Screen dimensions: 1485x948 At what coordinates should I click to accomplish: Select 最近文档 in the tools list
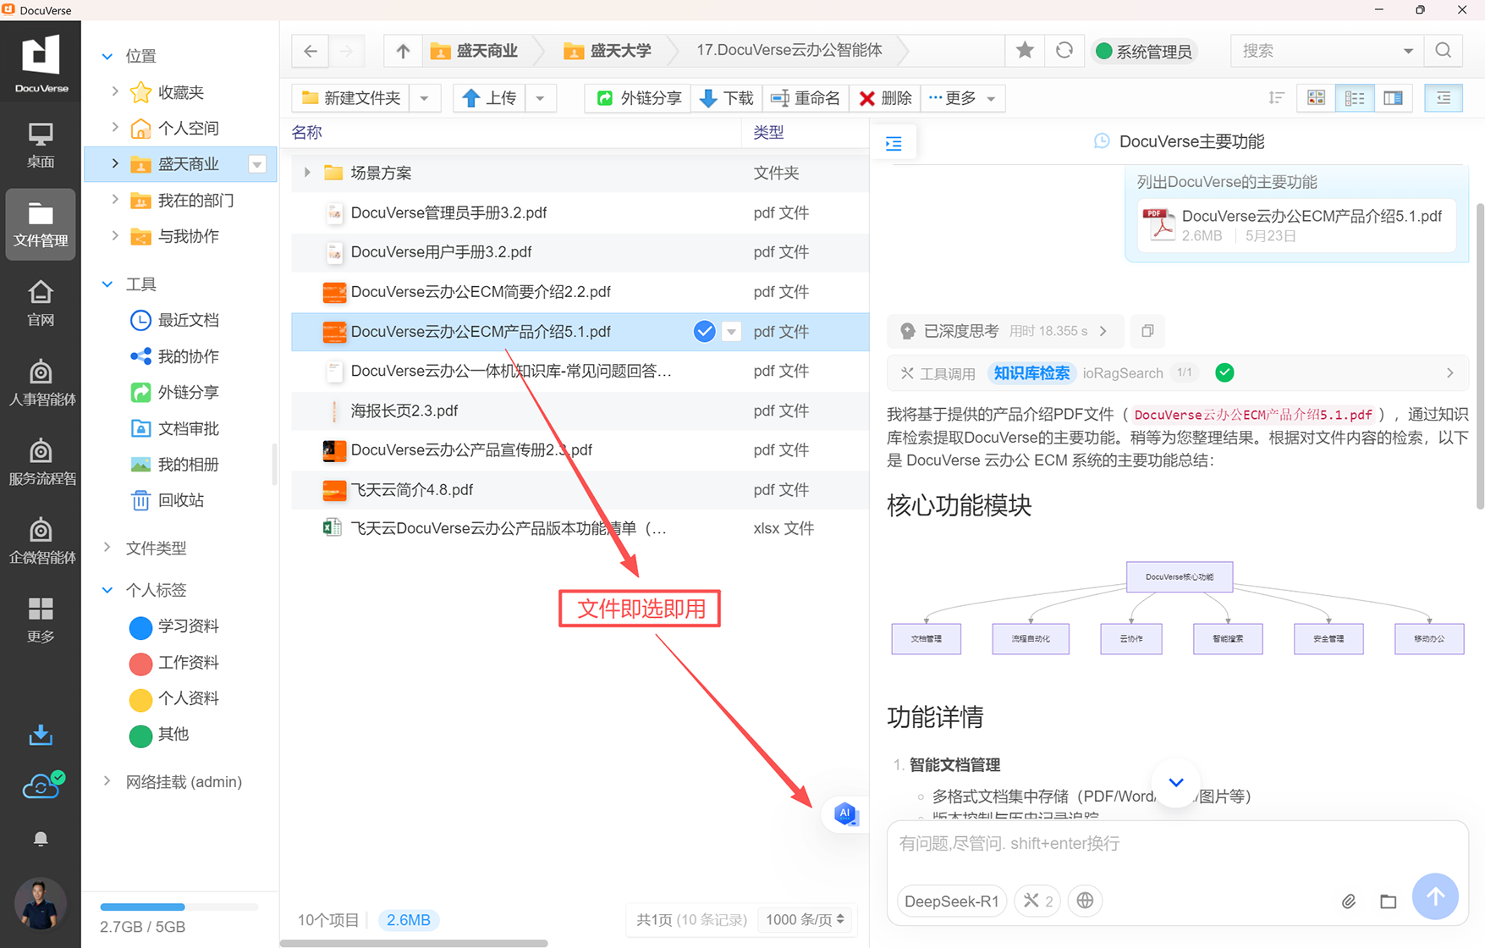coord(188,320)
